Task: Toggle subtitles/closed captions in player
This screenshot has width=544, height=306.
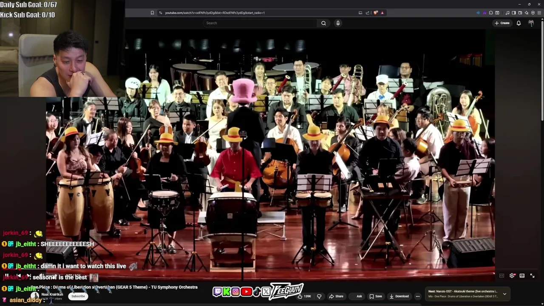Action: (501, 276)
